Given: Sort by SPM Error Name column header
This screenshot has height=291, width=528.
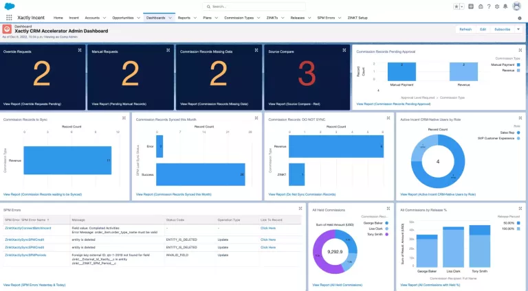Looking at the screenshot, I should coord(27,220).
